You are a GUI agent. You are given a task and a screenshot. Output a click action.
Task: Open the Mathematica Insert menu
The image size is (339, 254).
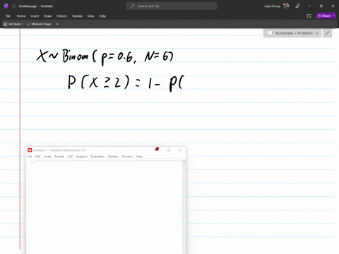tap(47, 157)
